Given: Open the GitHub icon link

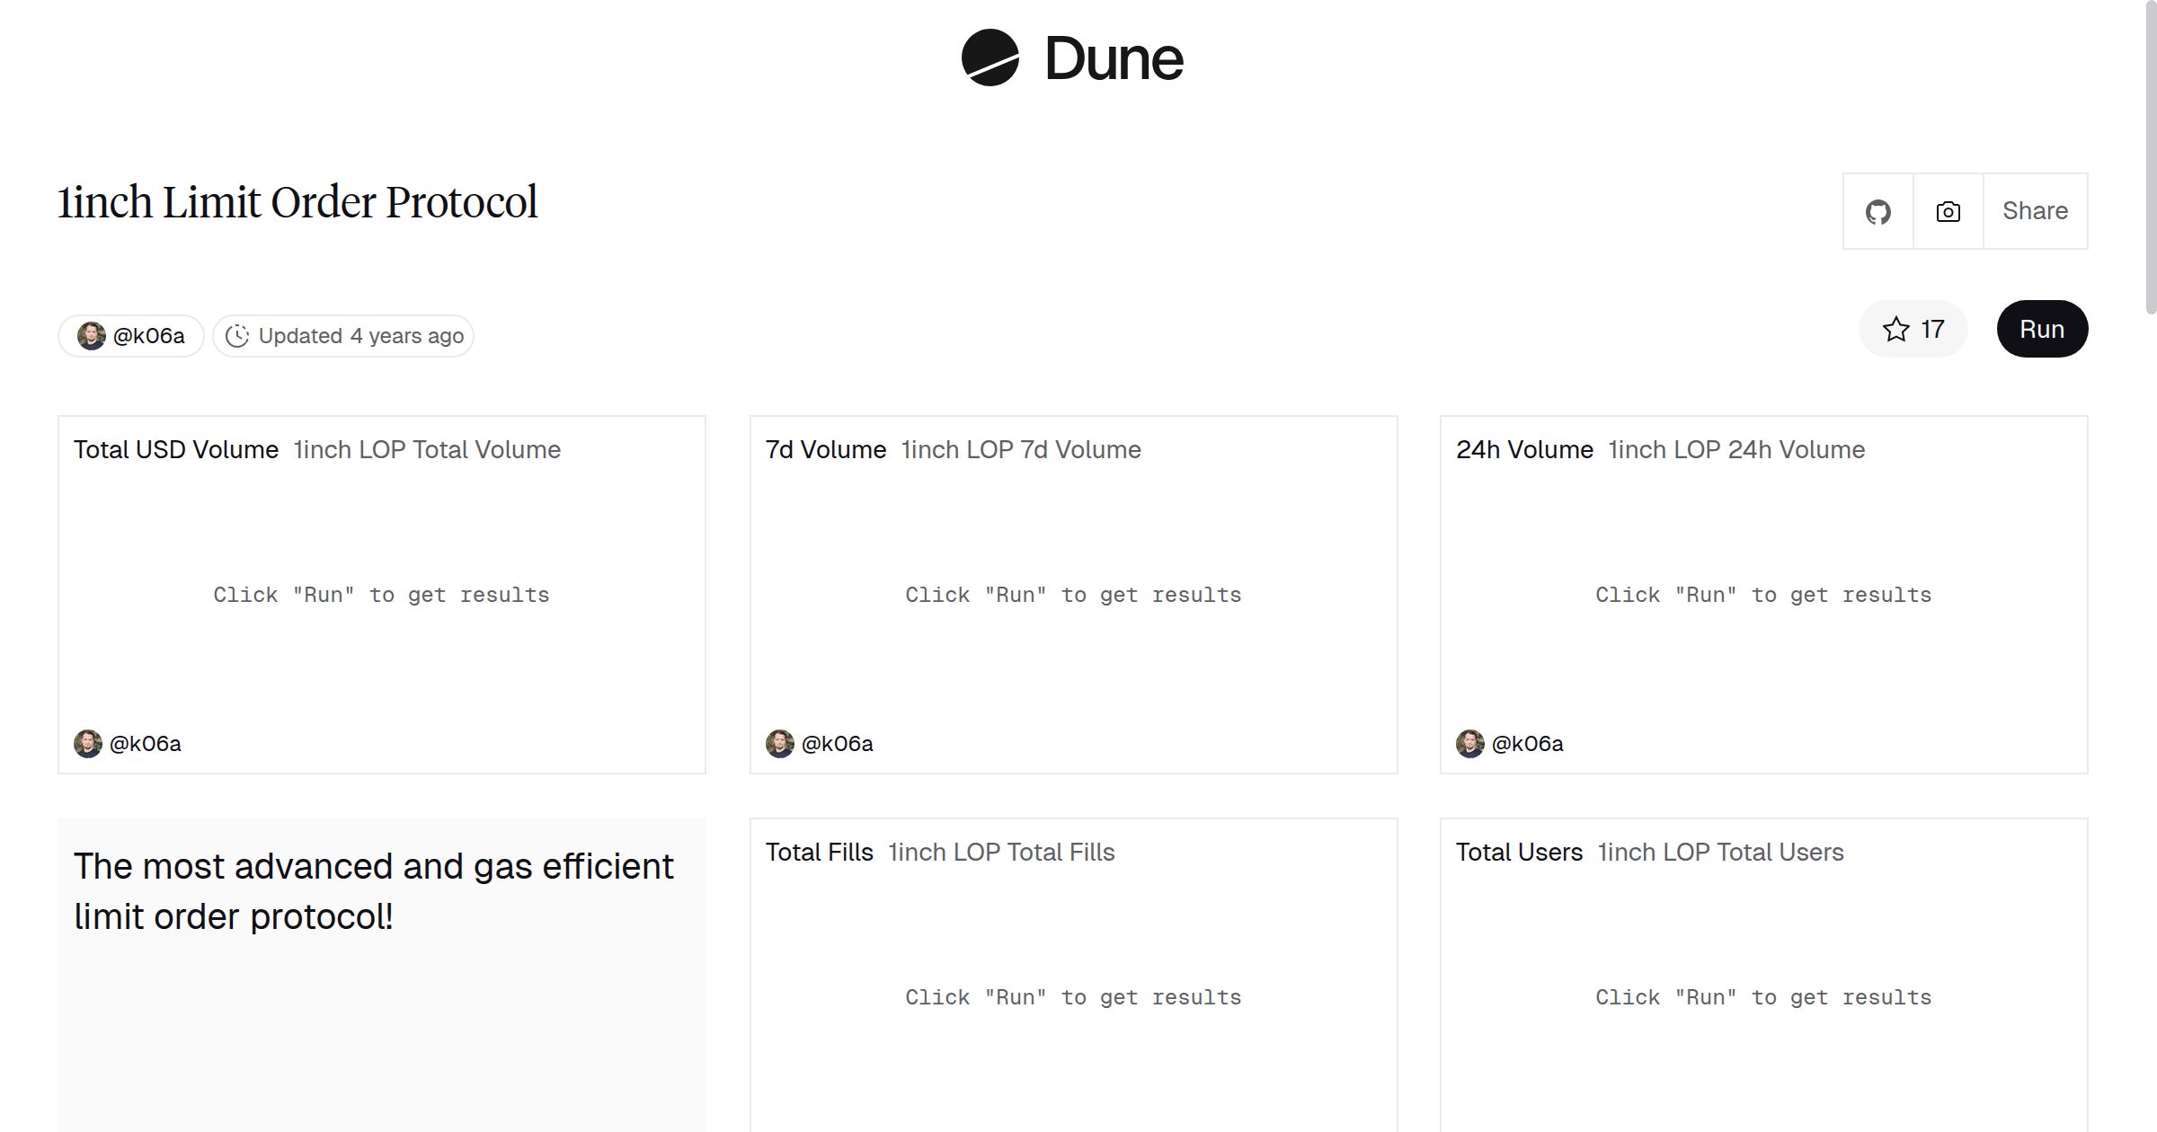Looking at the screenshot, I should tap(1877, 212).
